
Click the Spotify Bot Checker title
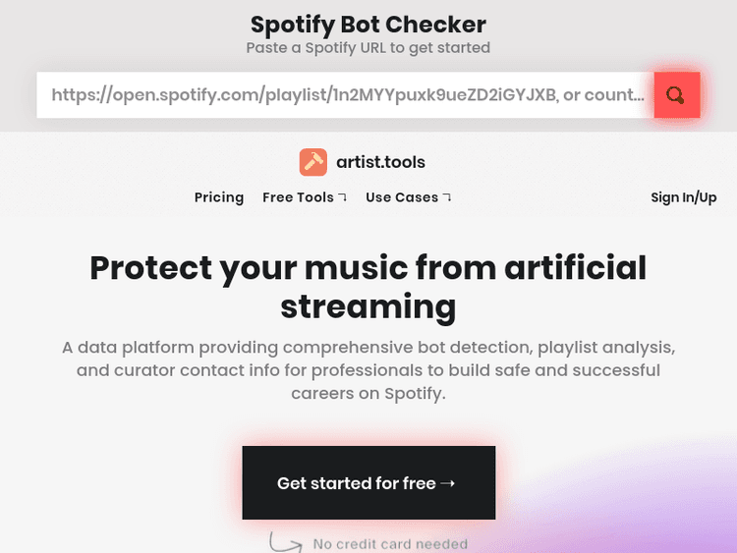368,24
